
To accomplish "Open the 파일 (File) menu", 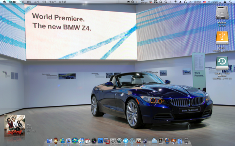I will [21, 2].
